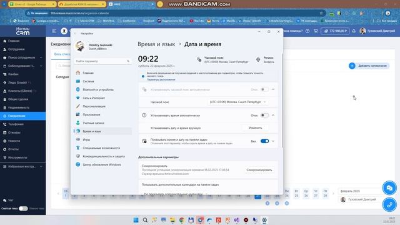
Task: Open Гузовский Дмитрий profile in CRM header
Action: (377, 31)
